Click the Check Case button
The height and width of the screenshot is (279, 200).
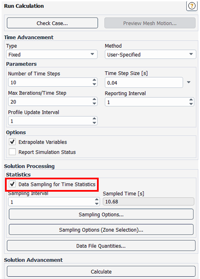pos(52,23)
